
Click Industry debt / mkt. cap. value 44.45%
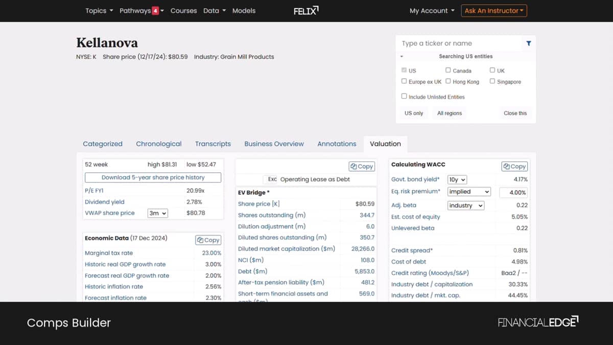(x=518, y=295)
